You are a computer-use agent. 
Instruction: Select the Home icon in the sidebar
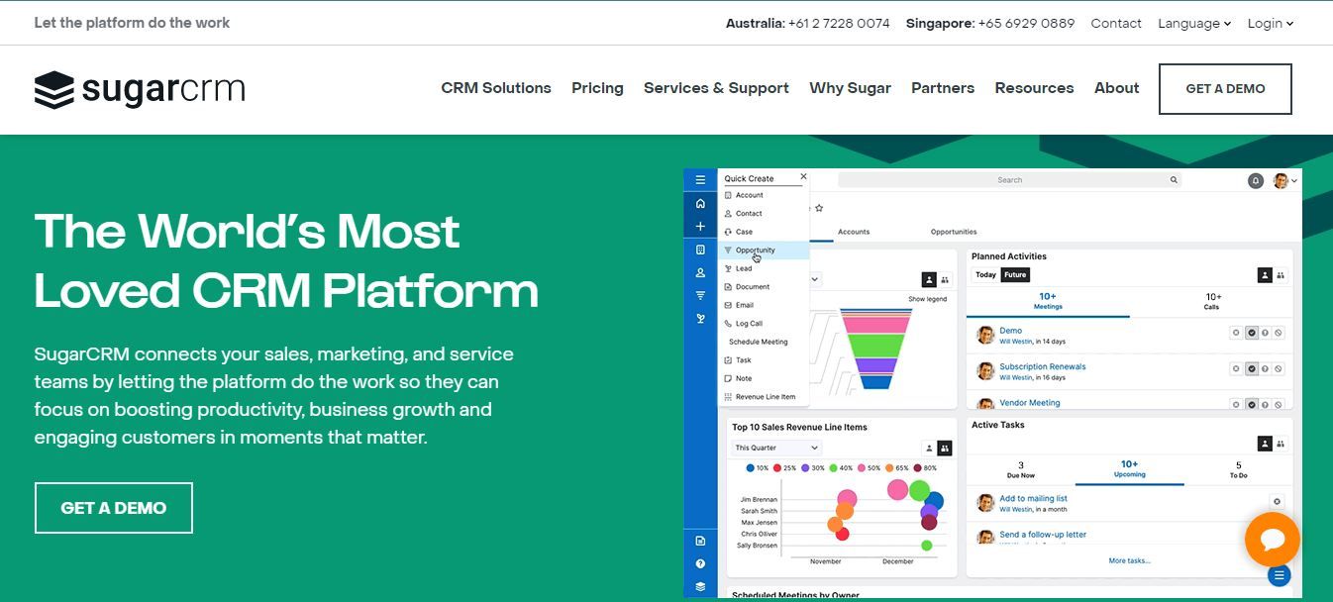point(700,203)
